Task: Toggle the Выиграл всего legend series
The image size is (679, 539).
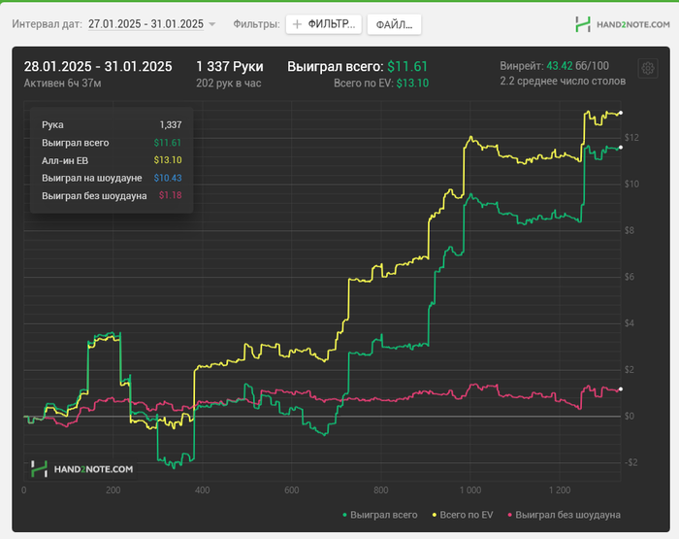Action: point(380,515)
